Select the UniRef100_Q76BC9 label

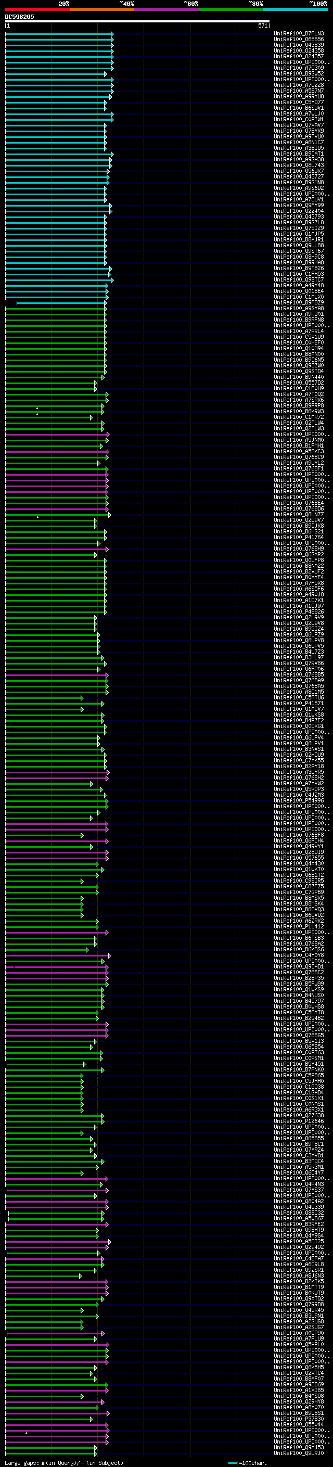299,457
